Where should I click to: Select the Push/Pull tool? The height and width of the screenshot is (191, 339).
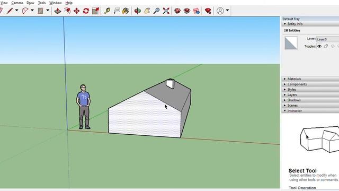[x=58, y=11]
